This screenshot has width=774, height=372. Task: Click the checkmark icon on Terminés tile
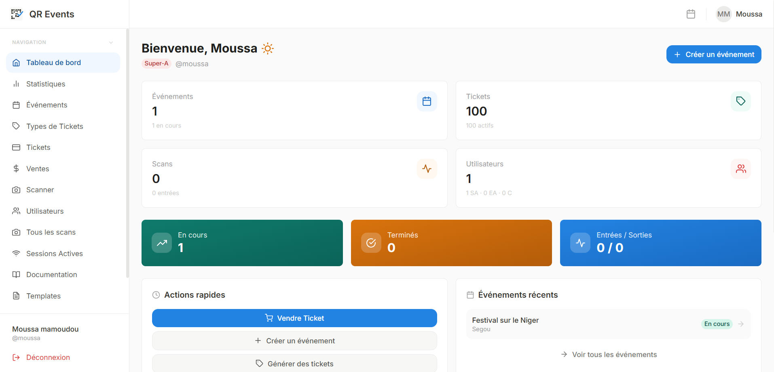tap(371, 243)
